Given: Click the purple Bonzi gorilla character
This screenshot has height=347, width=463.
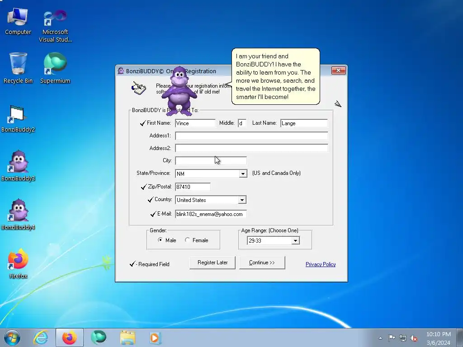Looking at the screenshot, I should (x=179, y=91).
